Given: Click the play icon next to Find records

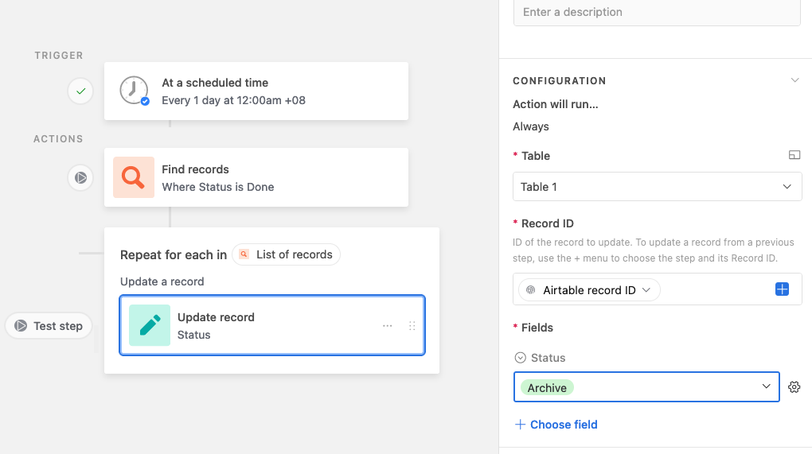Looking at the screenshot, I should (x=80, y=178).
